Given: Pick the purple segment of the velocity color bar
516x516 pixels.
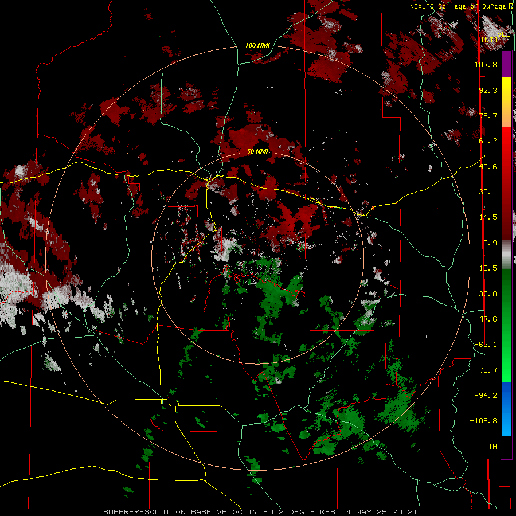Looking at the screenshot, I should tap(506, 64).
